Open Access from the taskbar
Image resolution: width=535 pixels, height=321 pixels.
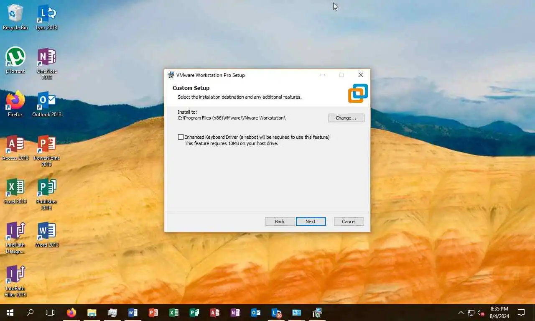point(215,313)
